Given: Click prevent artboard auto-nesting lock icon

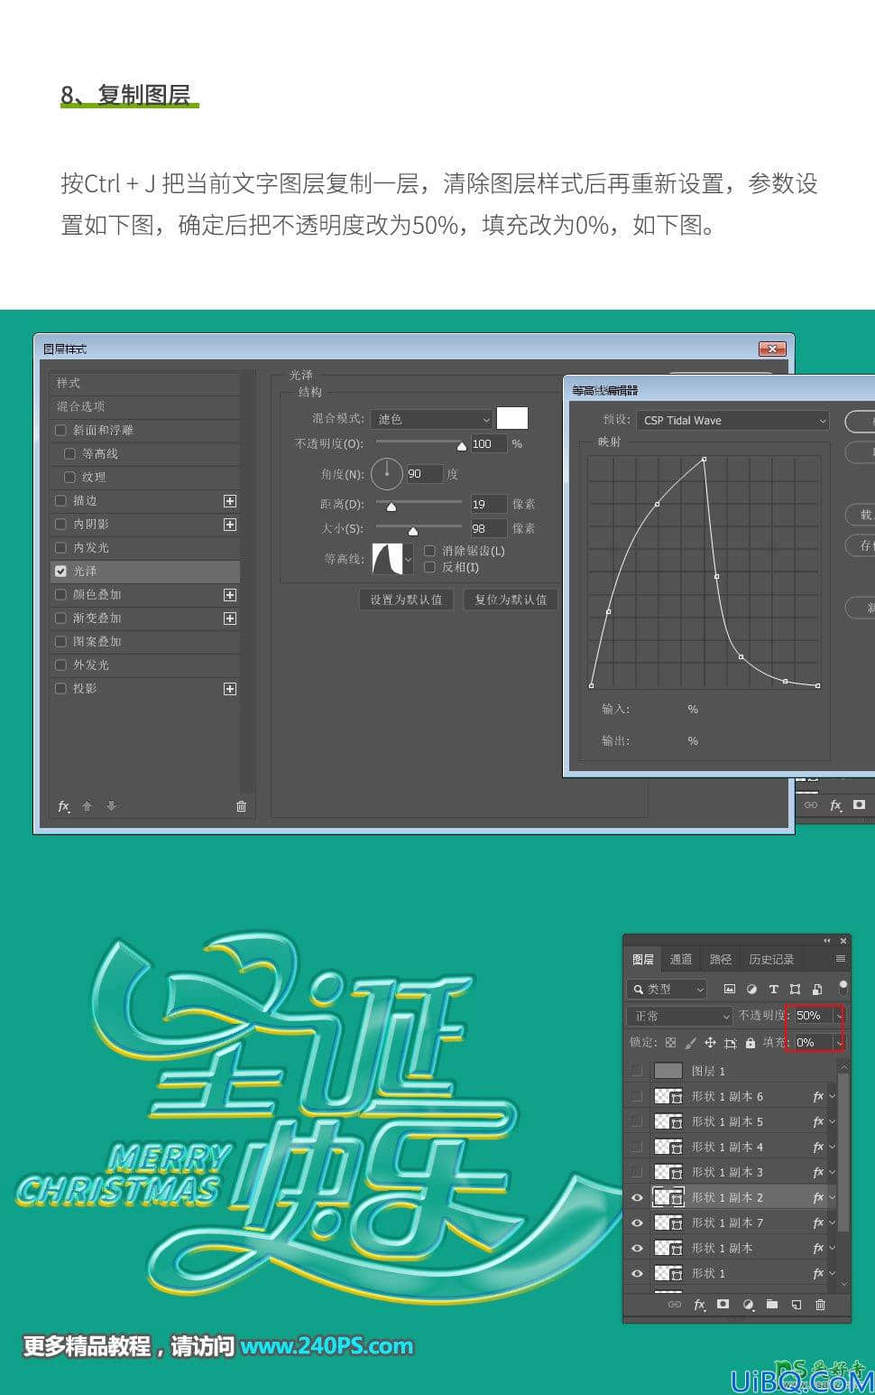Looking at the screenshot, I should [x=730, y=1042].
